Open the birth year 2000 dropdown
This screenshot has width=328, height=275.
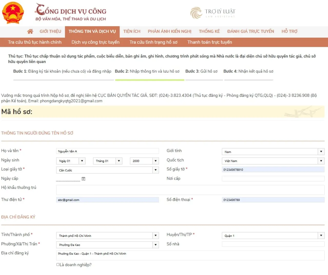155,161
